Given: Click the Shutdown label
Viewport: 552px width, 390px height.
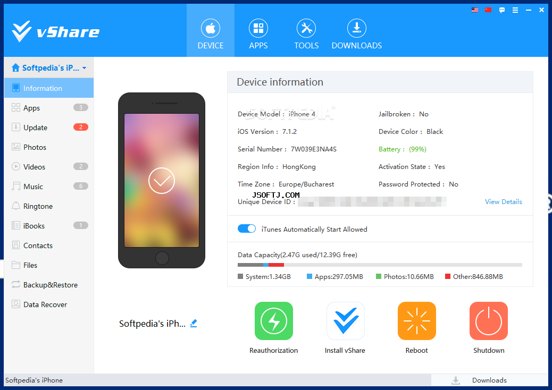Looking at the screenshot, I should pyautogui.click(x=489, y=350).
